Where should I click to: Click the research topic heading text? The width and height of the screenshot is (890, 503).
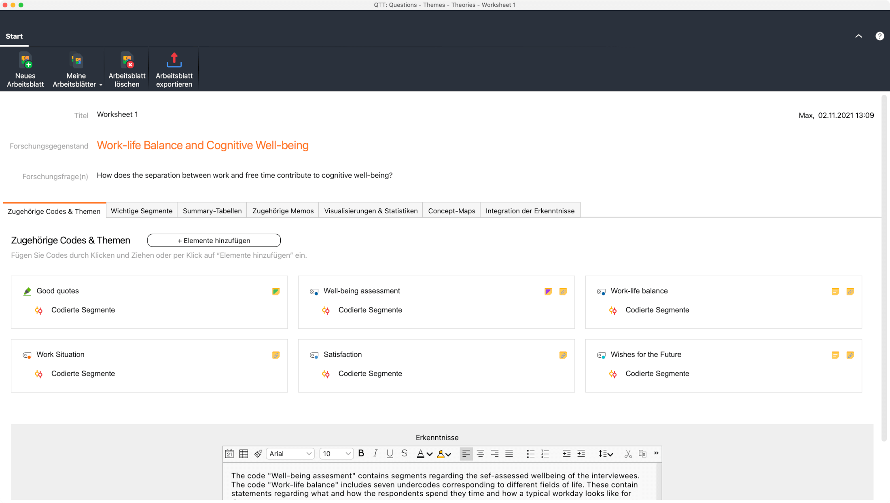(x=203, y=145)
